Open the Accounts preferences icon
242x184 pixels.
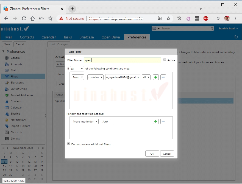pyautogui.click(x=7, y=64)
